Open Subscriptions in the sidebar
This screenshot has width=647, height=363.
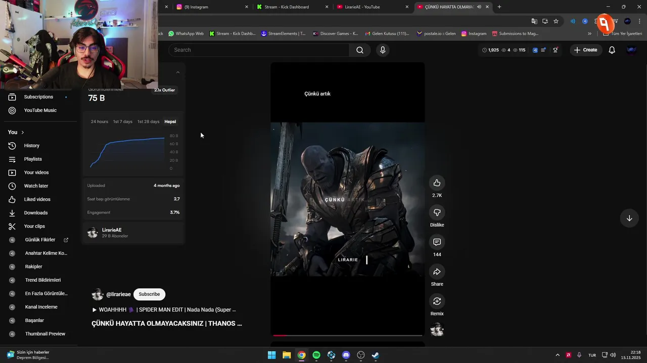pyautogui.click(x=38, y=97)
